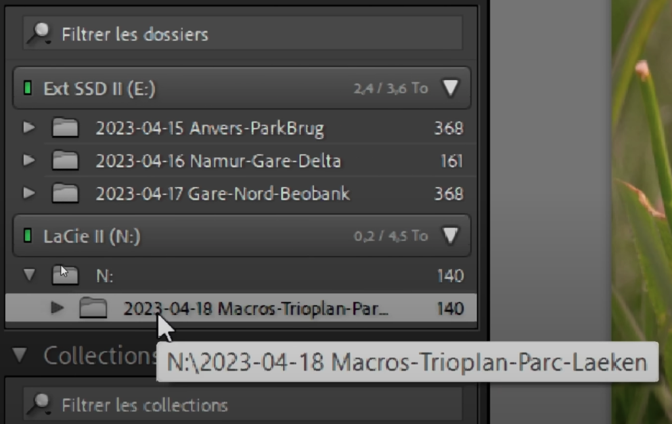Expand the 2023-04-16 Namur-Gare-Delta folder arrow
The height and width of the screenshot is (424, 672).
click(x=29, y=161)
